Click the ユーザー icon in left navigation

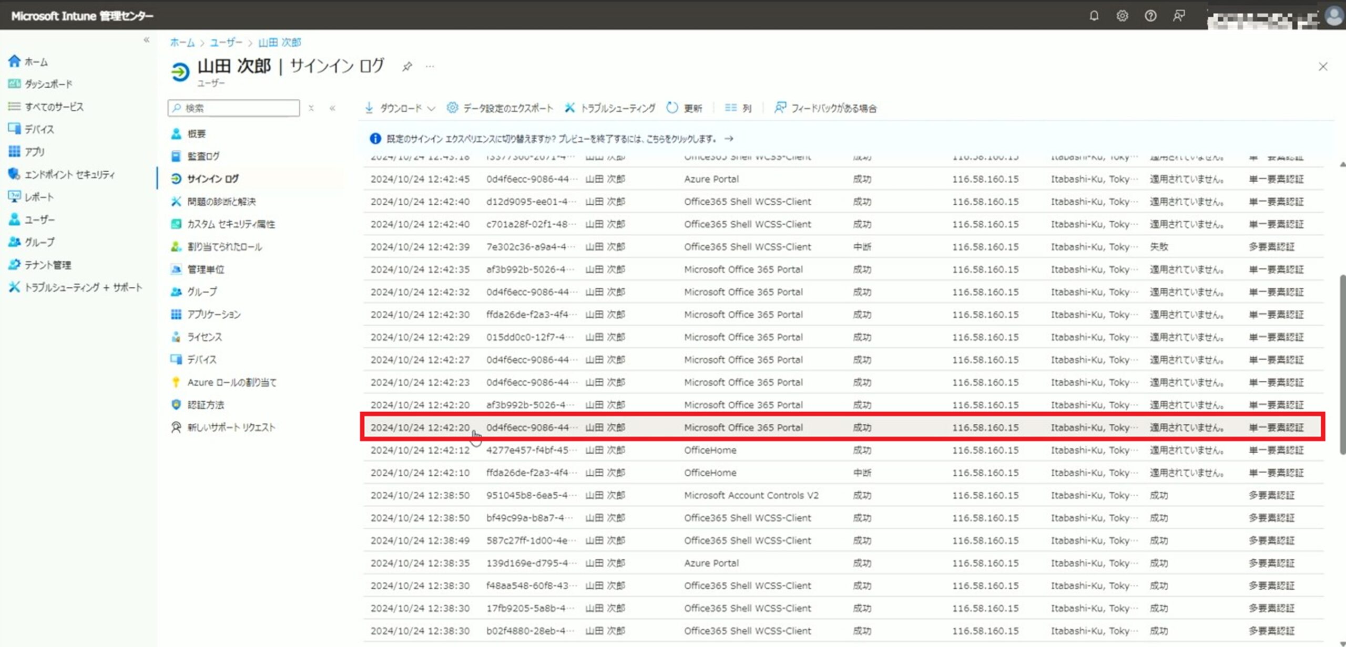(x=14, y=220)
